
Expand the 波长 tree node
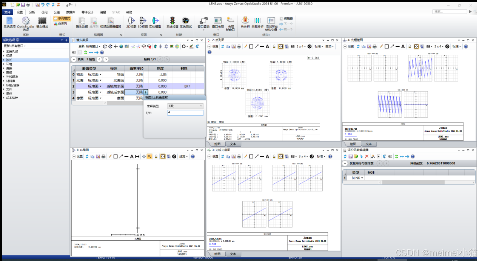coord(4,60)
